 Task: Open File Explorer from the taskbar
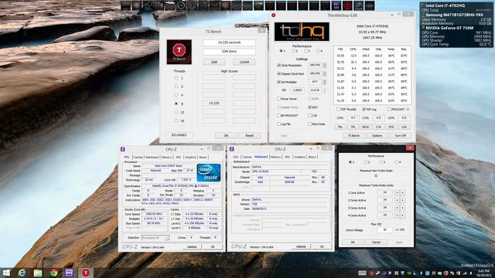point(38,273)
